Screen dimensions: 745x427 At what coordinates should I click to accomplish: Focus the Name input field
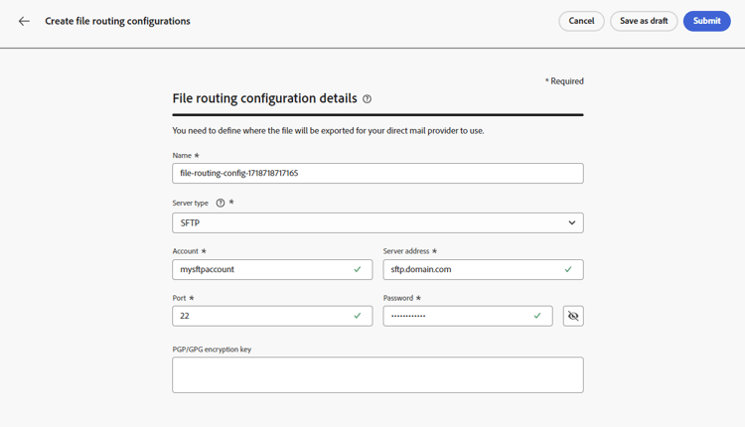coord(377,173)
